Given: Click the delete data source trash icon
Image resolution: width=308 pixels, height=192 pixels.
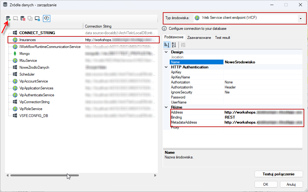Looking at the screenshot, I should point(23,19).
